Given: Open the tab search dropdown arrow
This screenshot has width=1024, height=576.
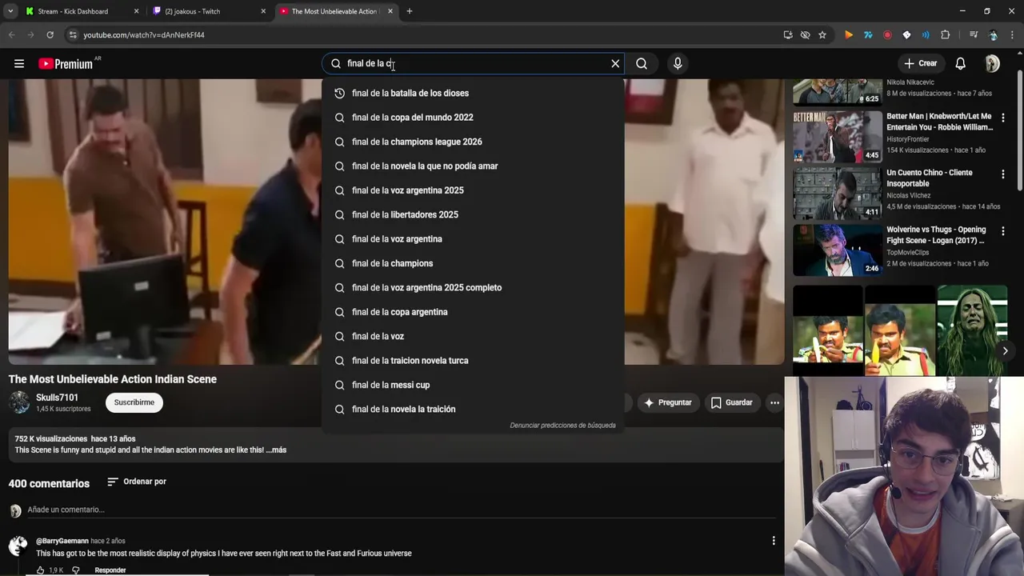Looking at the screenshot, I should [x=10, y=11].
